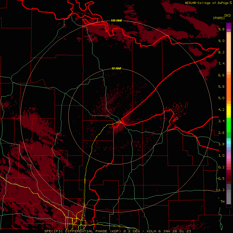
Task: Click the 1.0 scale value
Action: tap(221, 156)
